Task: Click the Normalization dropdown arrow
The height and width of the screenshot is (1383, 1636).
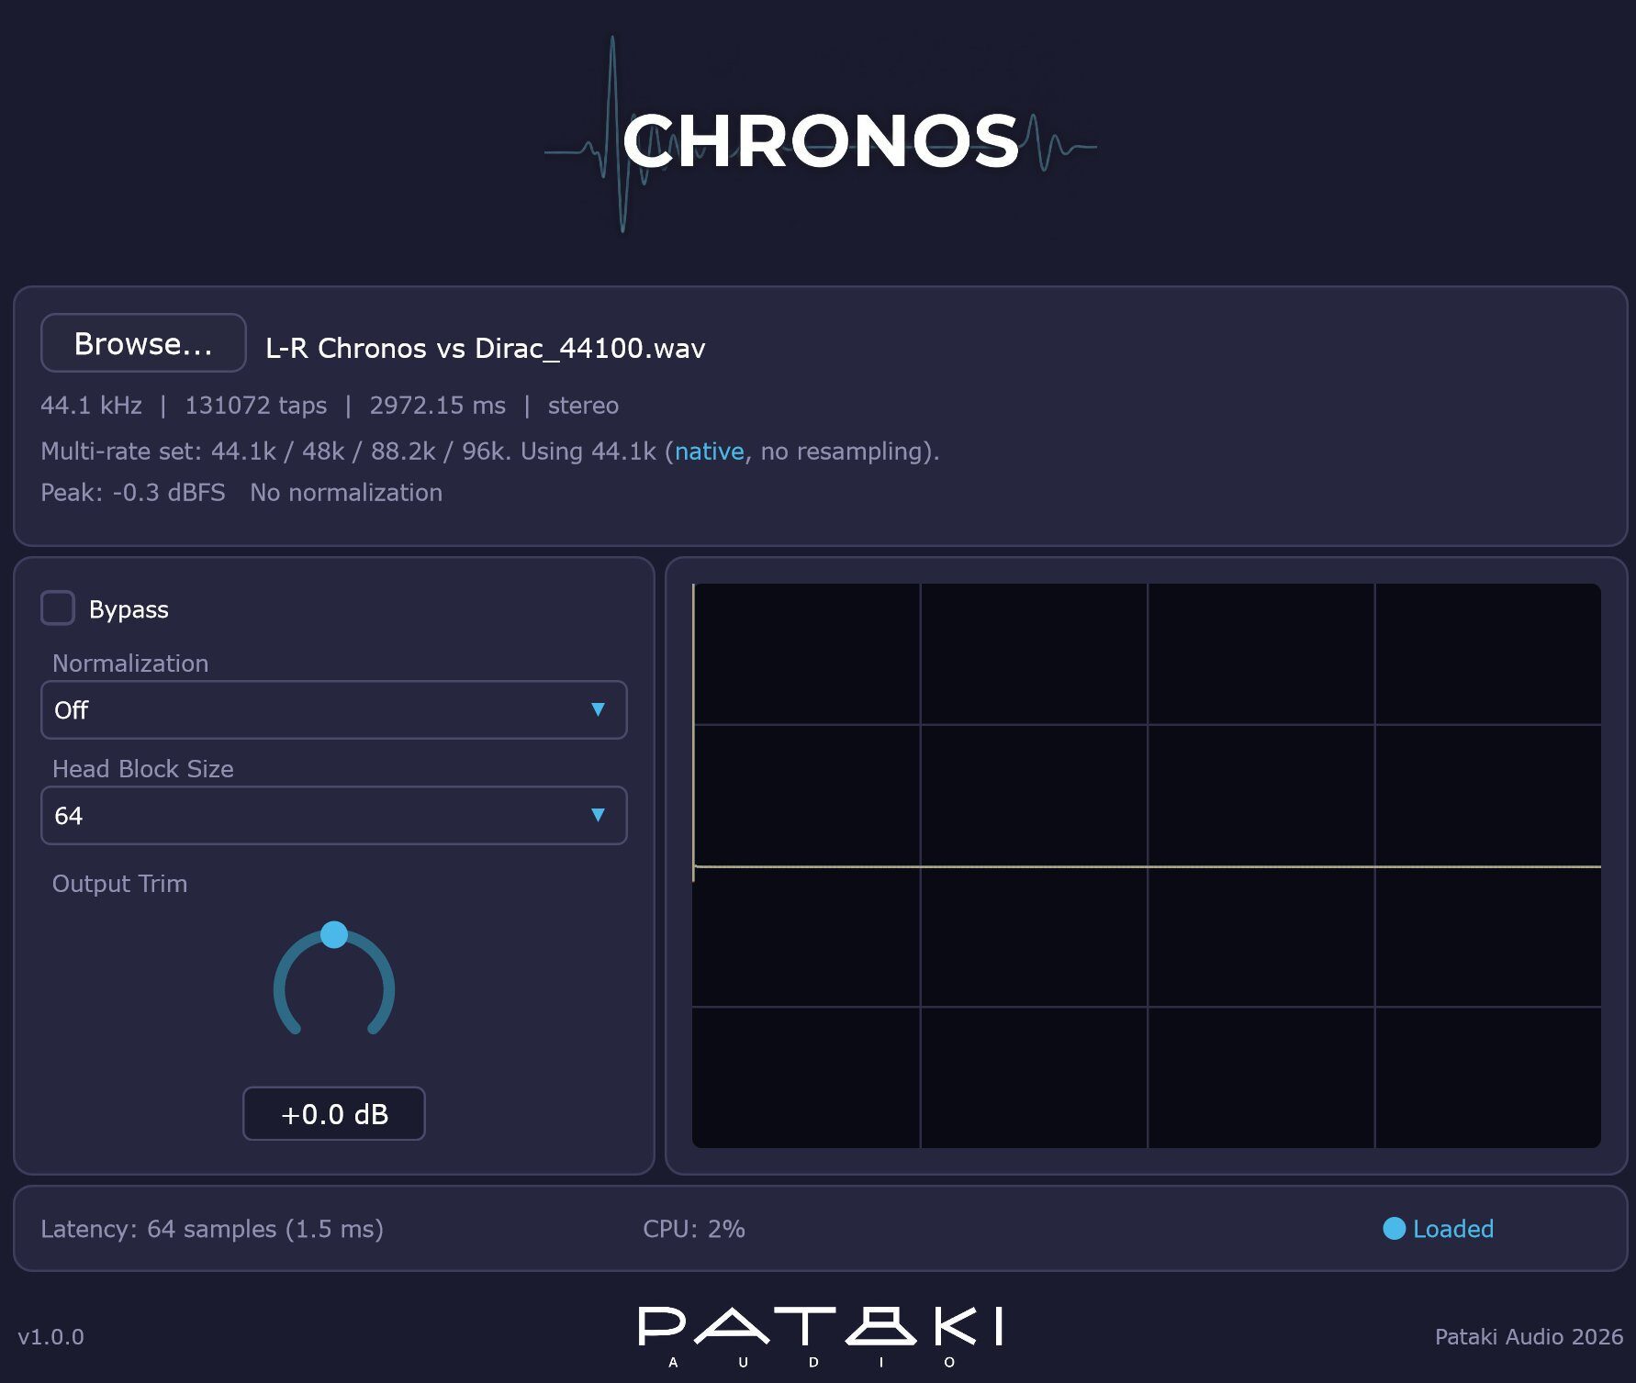Action: [598, 709]
